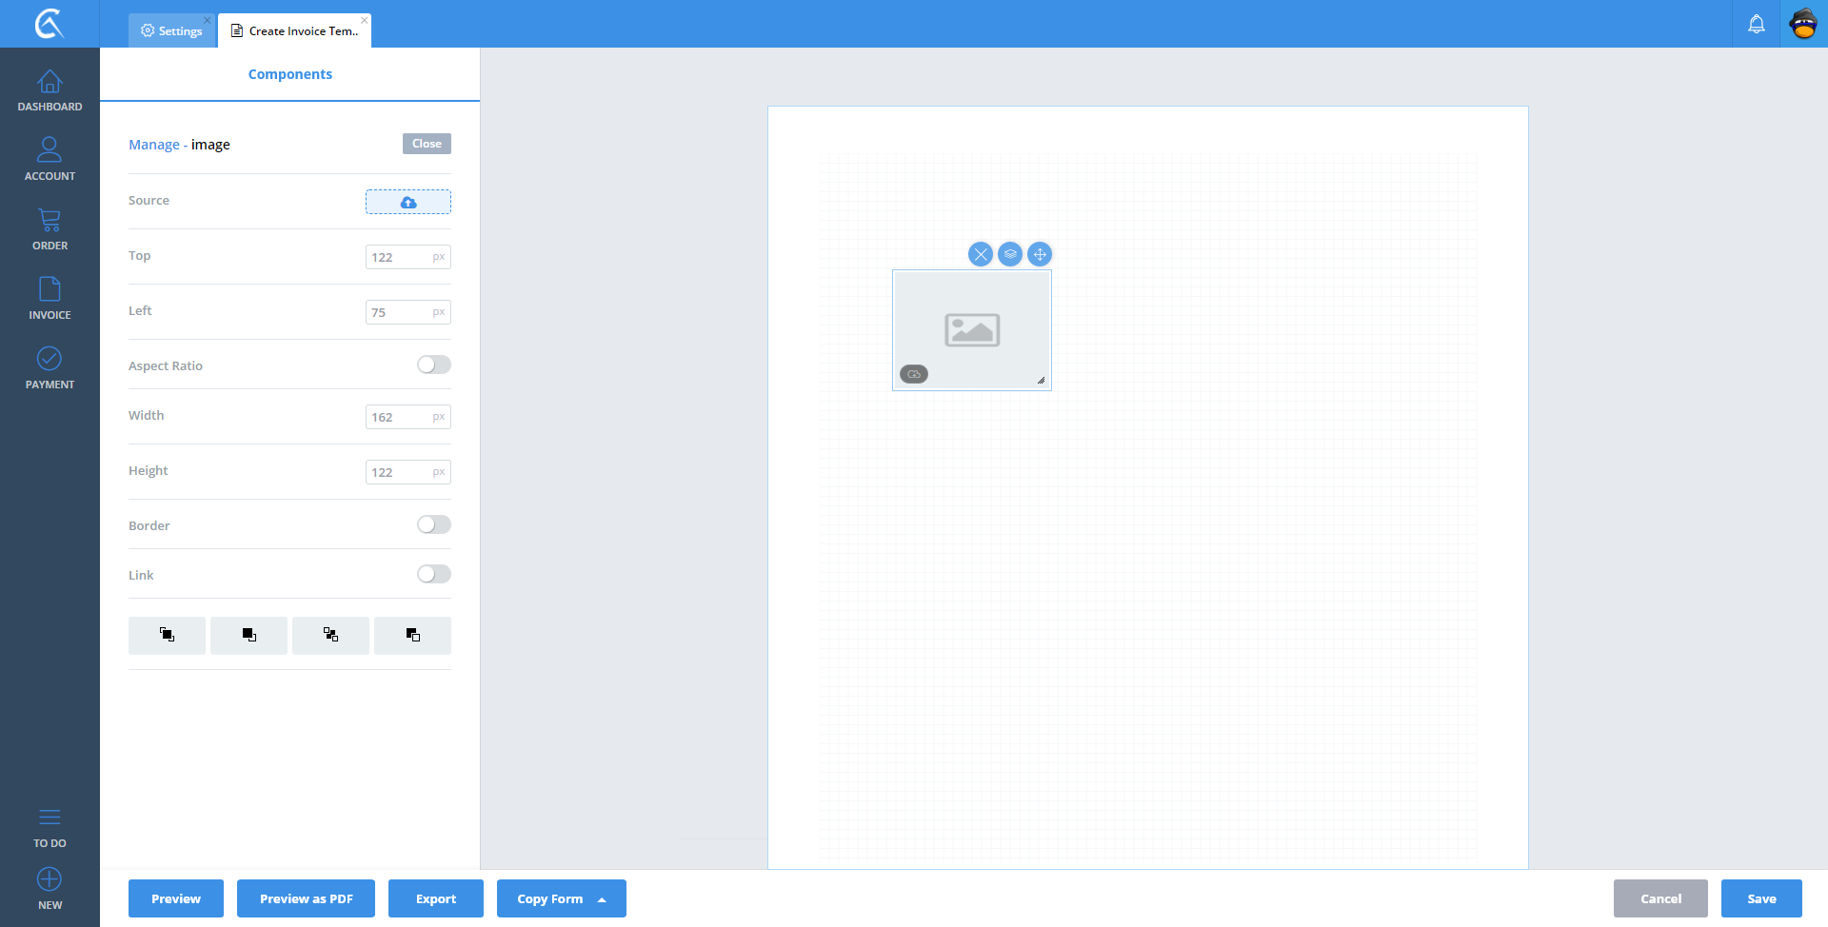Open the user avatar menu
The image size is (1828, 927).
click(1803, 24)
